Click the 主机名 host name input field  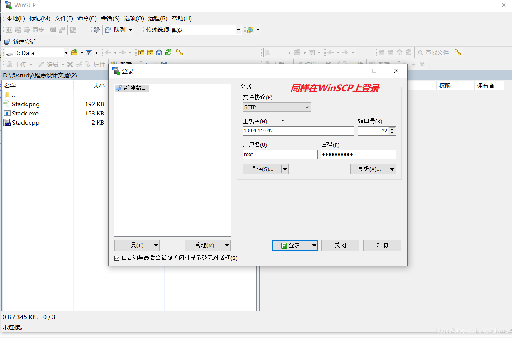299,131
